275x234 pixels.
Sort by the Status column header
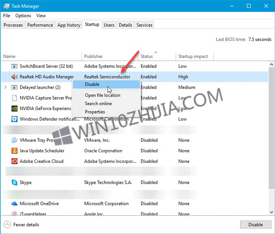coord(147,56)
